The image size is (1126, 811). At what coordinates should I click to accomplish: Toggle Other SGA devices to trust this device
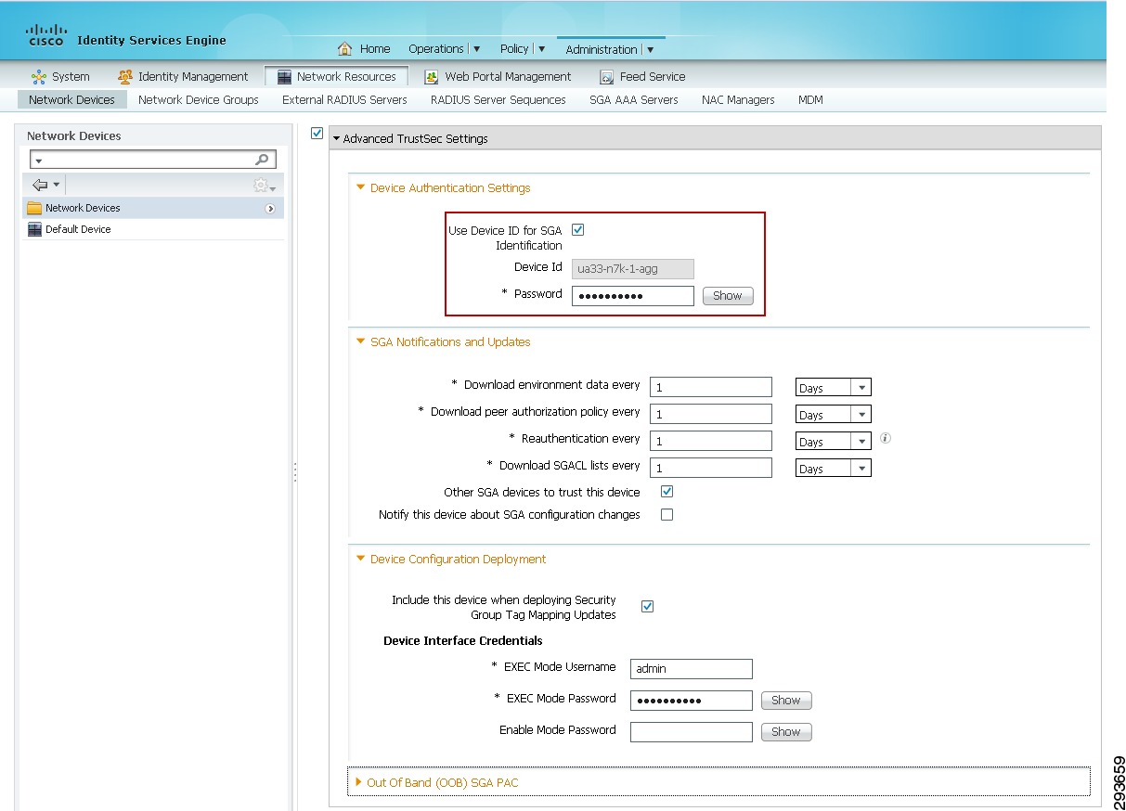(667, 492)
